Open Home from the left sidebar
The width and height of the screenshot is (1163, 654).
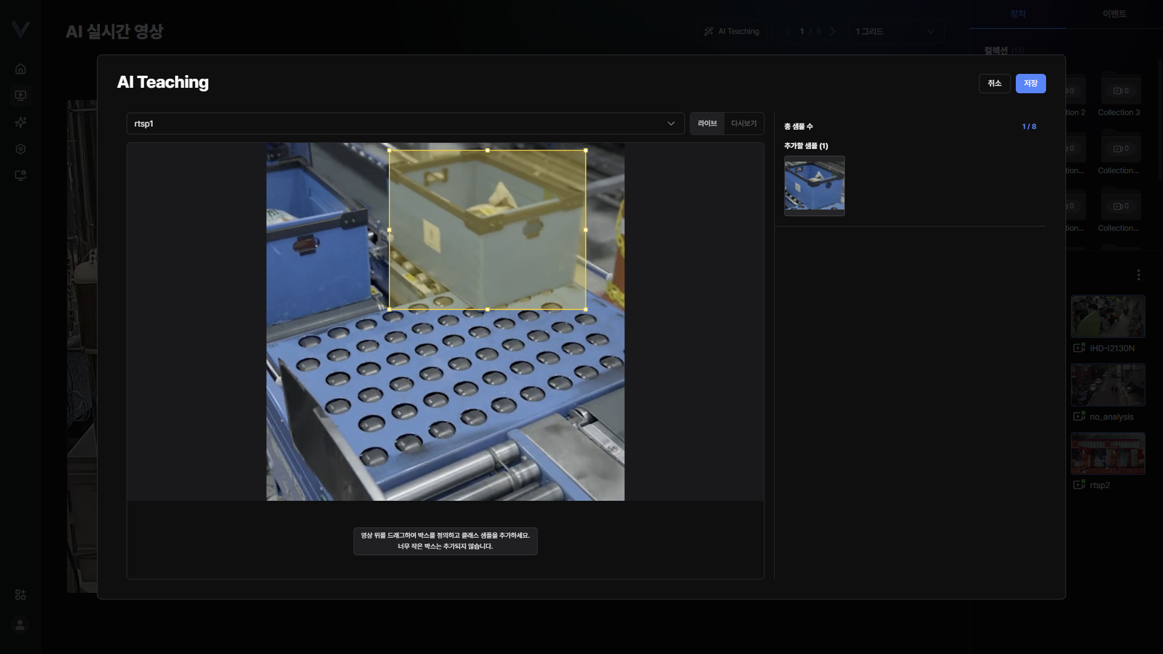tap(21, 69)
